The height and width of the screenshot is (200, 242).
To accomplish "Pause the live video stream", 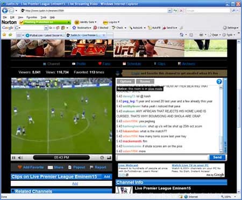I will pyautogui.click(x=14, y=158).
